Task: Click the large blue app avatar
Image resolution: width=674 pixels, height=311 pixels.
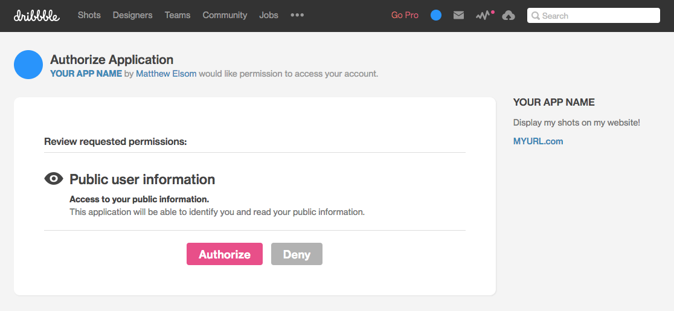Action: (x=28, y=65)
